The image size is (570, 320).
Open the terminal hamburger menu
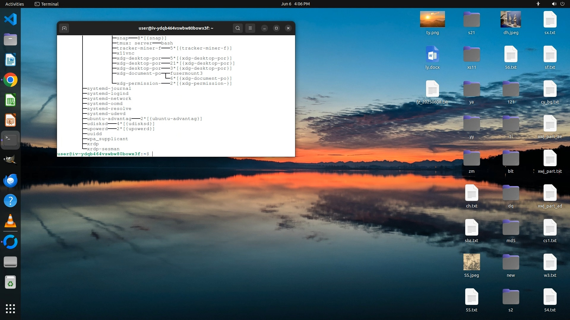(250, 28)
